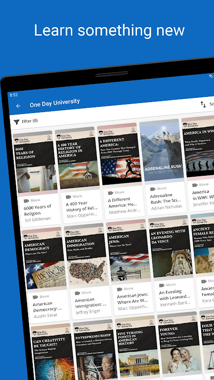The height and width of the screenshot is (380, 214).
Task: Click the A Different America title text
Action: pyautogui.click(x=121, y=203)
